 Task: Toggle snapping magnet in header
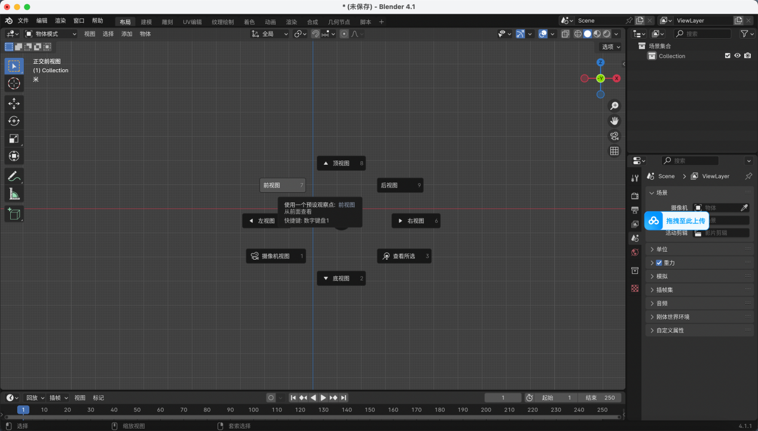(x=316, y=34)
